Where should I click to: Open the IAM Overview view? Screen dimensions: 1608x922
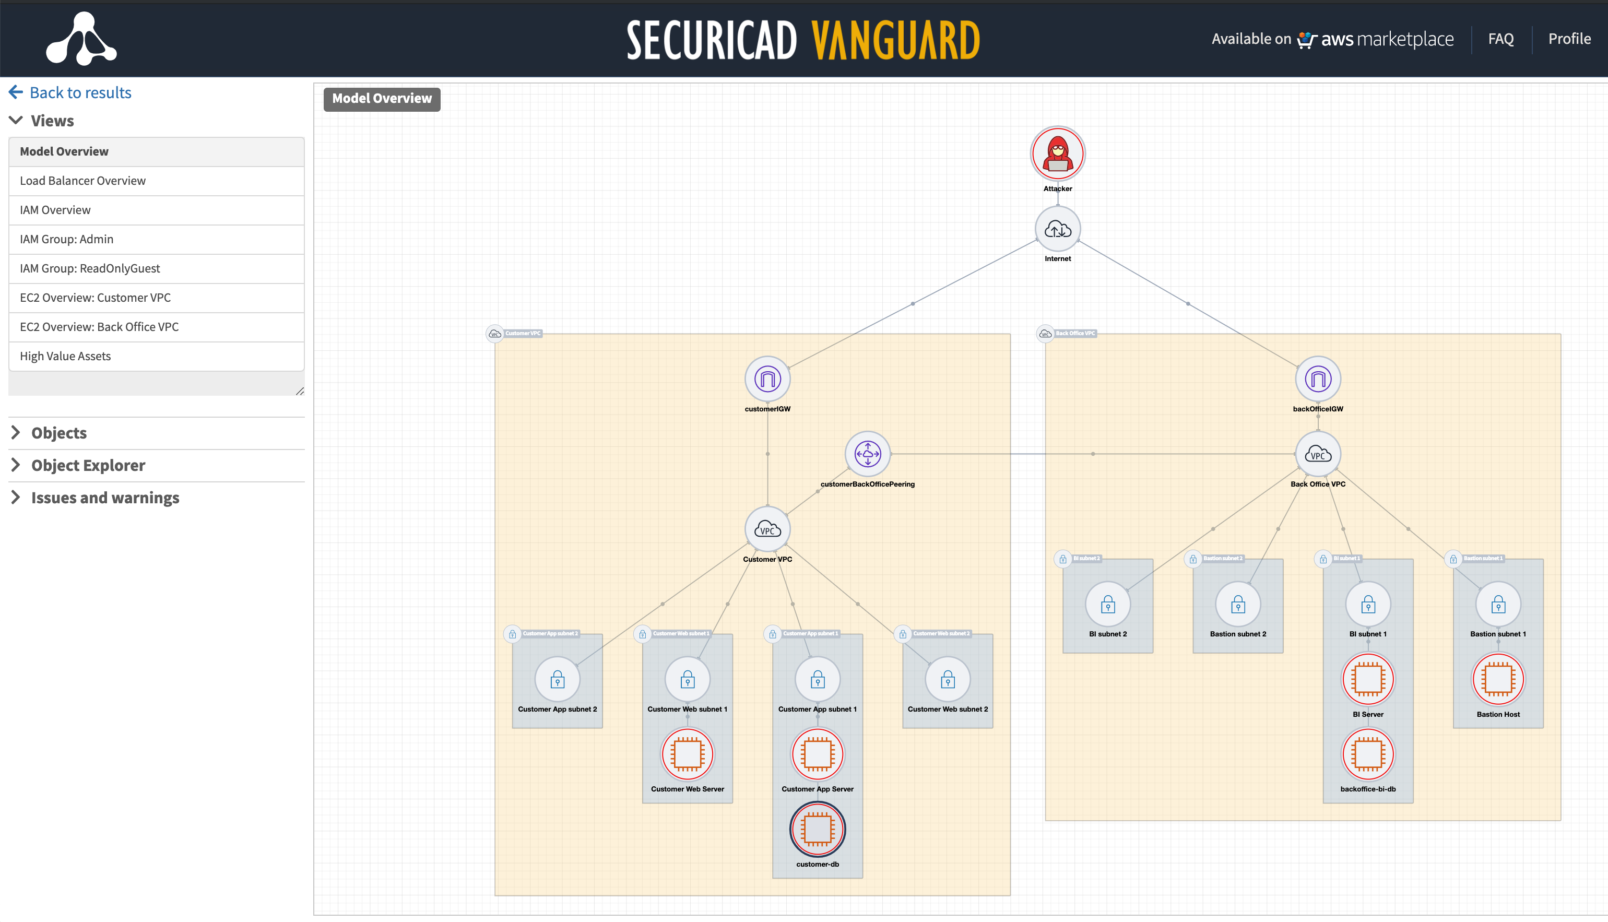pyautogui.click(x=55, y=209)
